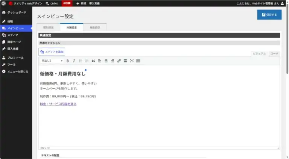Image resolution: width=289 pixels, height=159 pixels.
Task: Open 投稿 posts sidebar item
Action: (16, 21)
